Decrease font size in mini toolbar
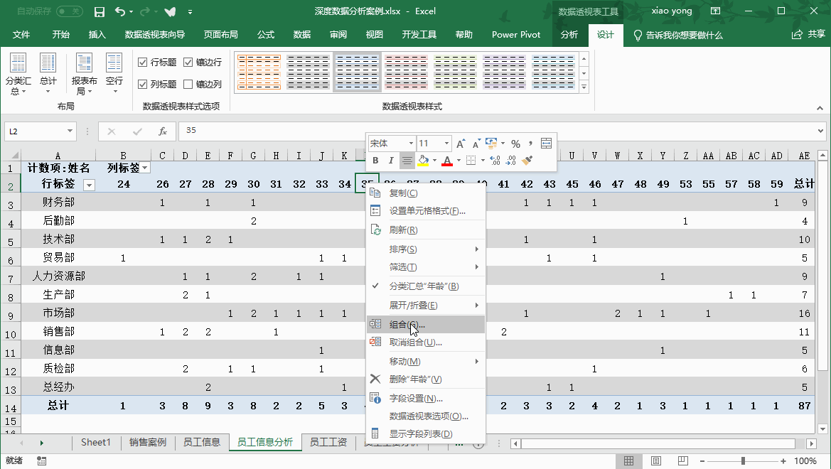The width and height of the screenshot is (831, 469). click(476, 144)
